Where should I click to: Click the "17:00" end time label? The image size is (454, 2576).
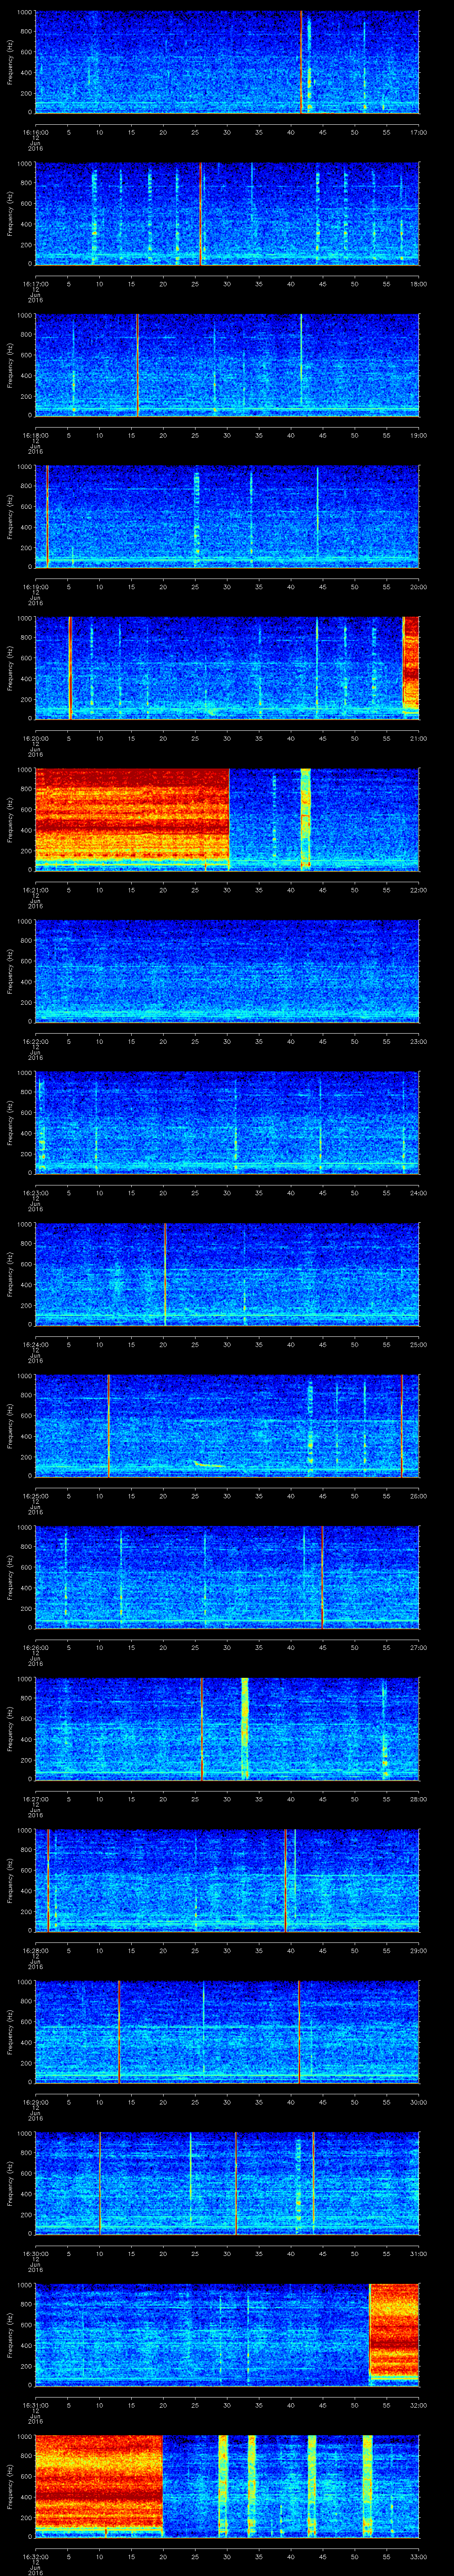[418, 132]
